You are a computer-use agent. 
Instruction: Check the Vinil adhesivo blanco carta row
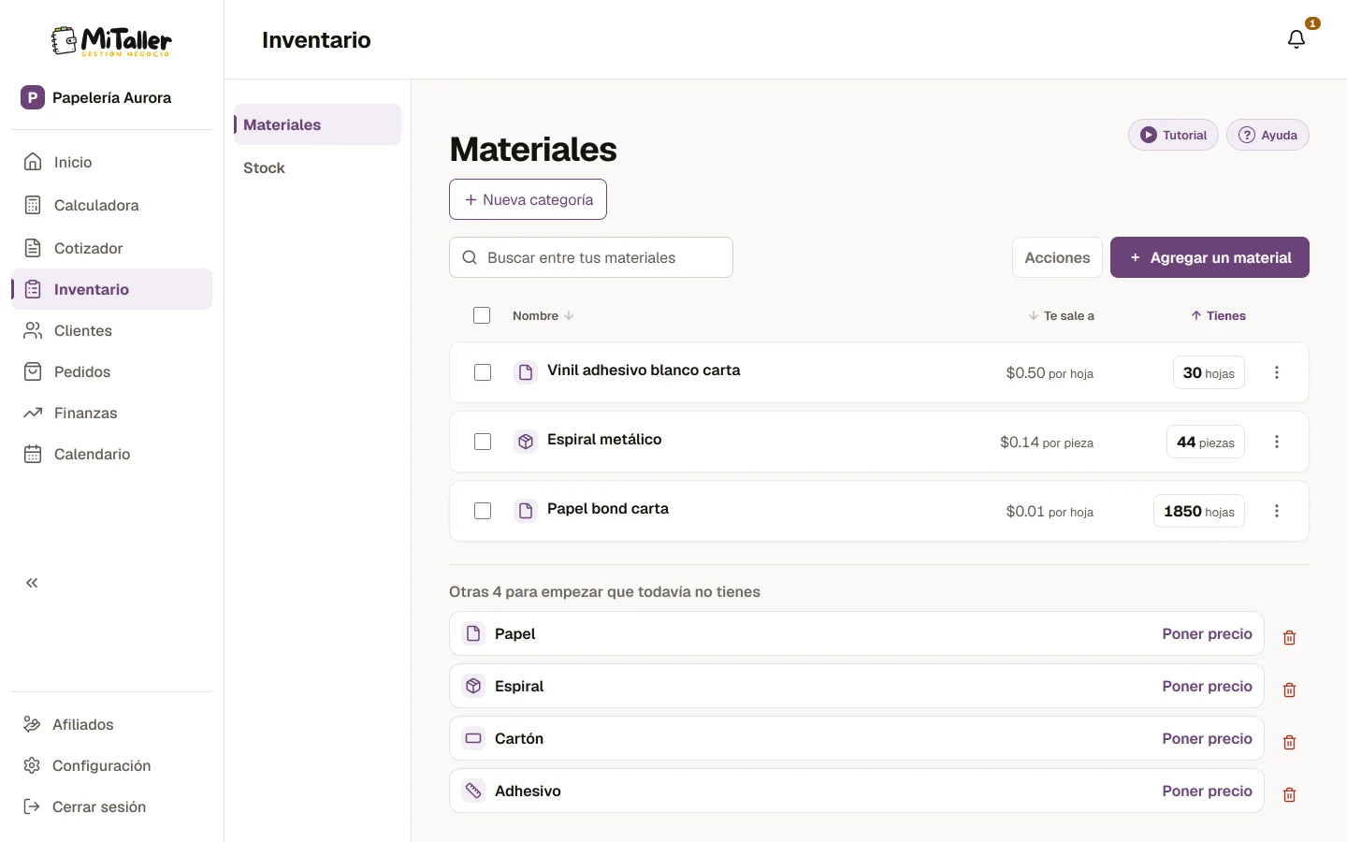click(x=483, y=372)
